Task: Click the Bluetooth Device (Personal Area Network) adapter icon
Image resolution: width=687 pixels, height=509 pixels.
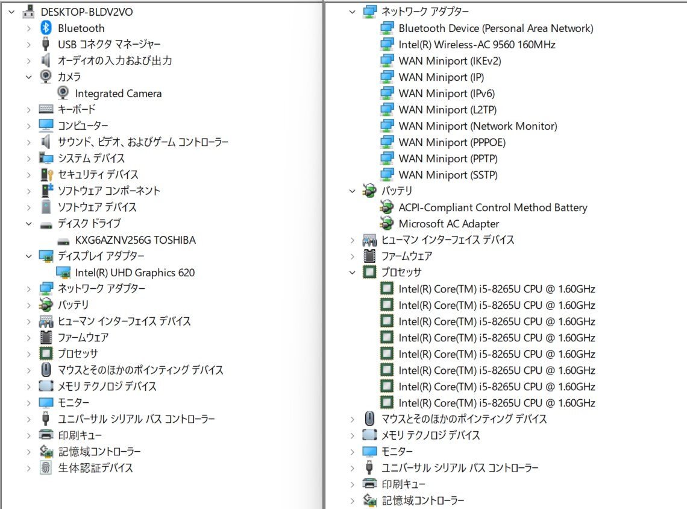Action: coord(387,28)
